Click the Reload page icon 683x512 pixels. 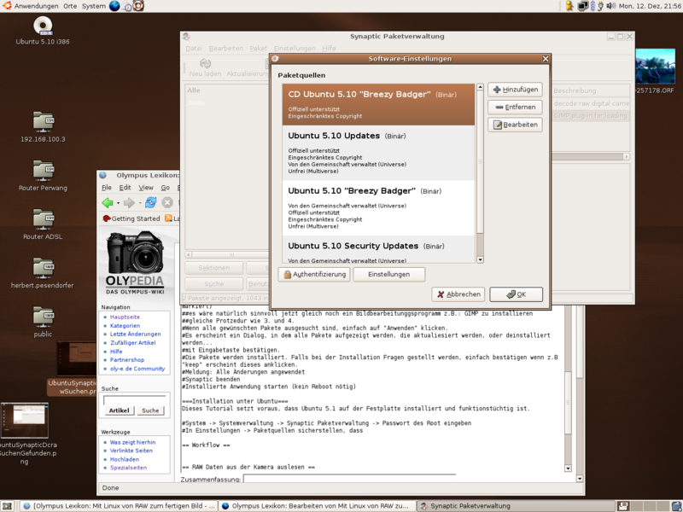tap(151, 202)
